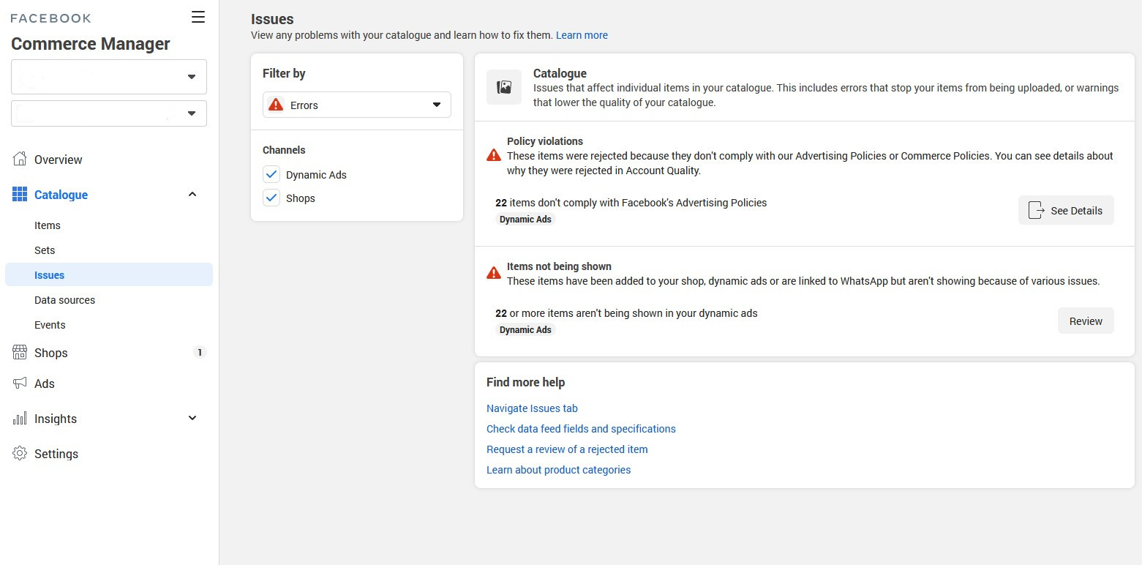This screenshot has width=1142, height=565.
Task: Click the Find more help heading
Action: pos(525,382)
